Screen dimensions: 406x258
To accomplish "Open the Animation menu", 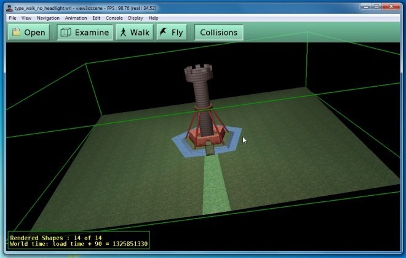I will pyautogui.click(x=76, y=18).
